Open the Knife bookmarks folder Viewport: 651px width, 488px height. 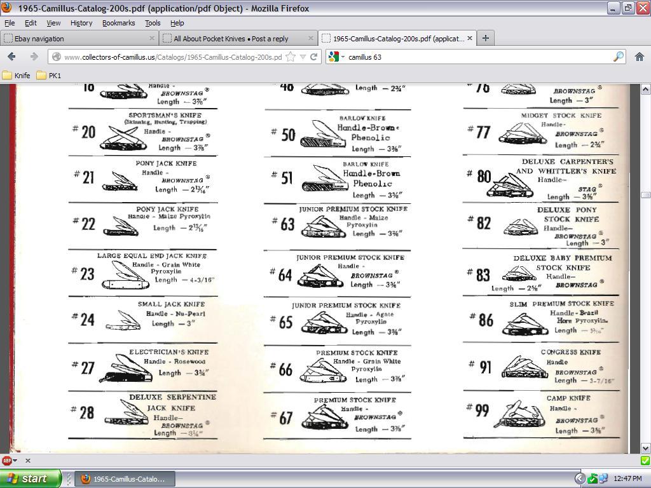(x=17, y=75)
